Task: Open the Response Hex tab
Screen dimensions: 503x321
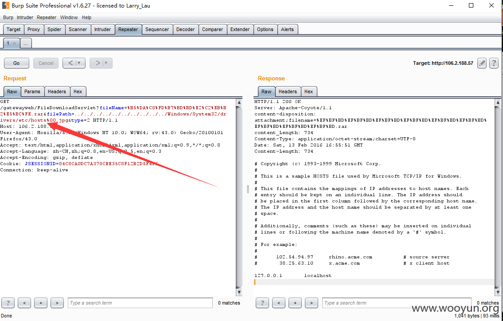Action: [308, 91]
